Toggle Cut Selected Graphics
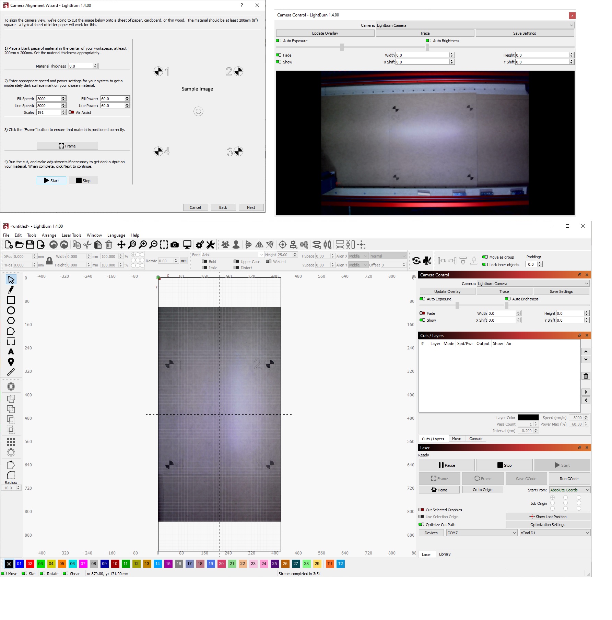The width and height of the screenshot is (612, 620). click(x=421, y=510)
